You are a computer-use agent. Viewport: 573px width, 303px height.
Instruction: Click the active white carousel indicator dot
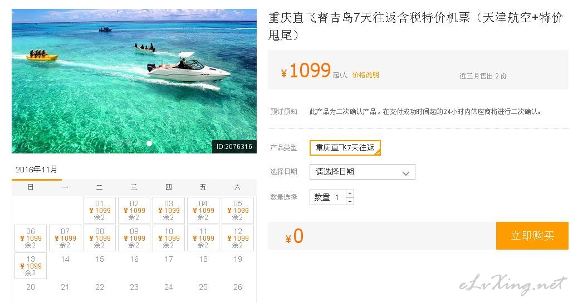[149, 143]
